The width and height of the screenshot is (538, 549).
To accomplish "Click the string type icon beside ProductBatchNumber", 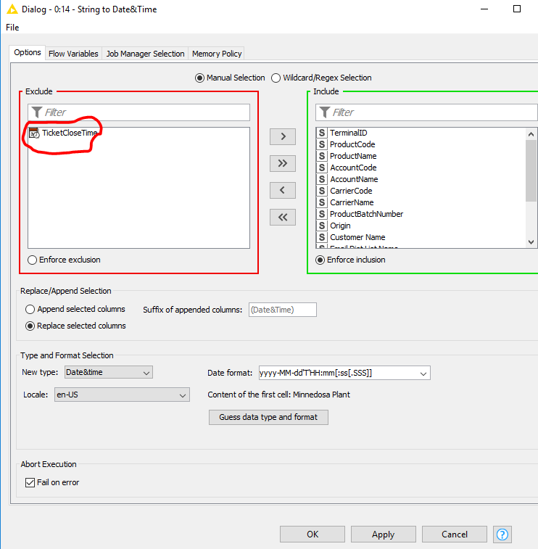I will [x=322, y=215].
